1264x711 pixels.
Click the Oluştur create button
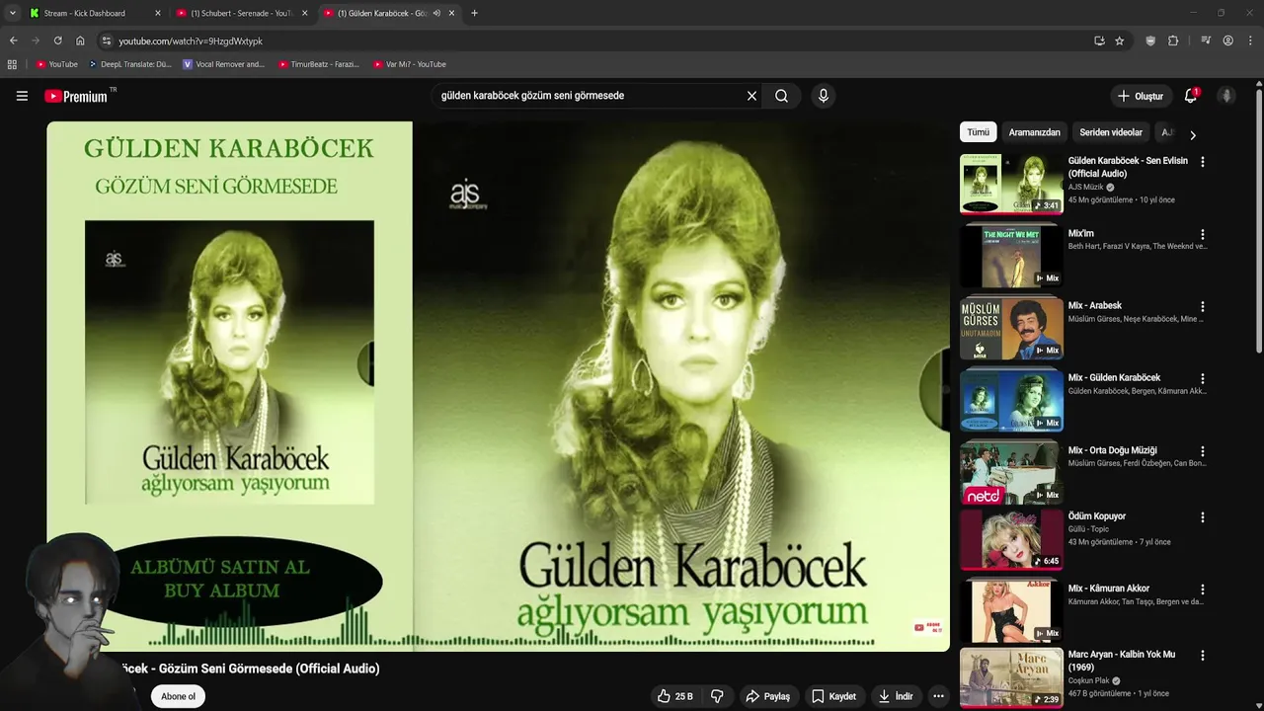click(x=1140, y=96)
